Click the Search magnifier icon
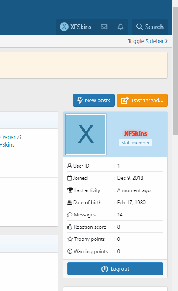Image resolution: width=178 pixels, height=291 pixels. [139, 27]
